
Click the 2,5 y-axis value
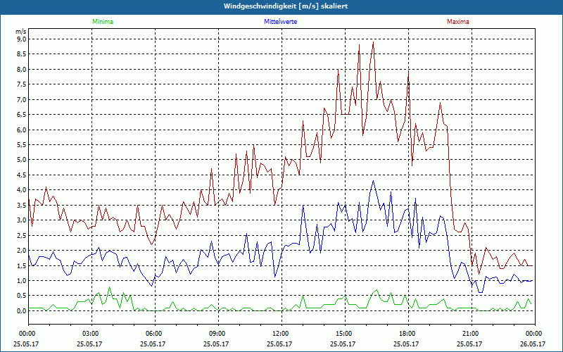(x=22, y=235)
